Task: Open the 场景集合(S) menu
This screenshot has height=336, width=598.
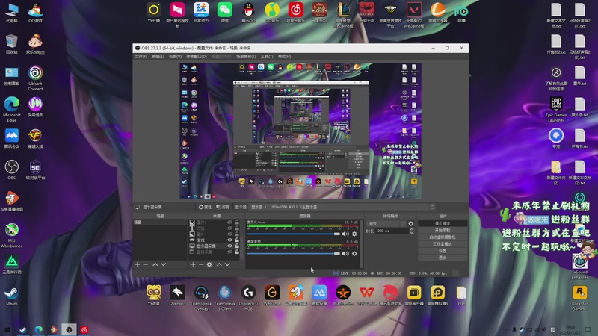Action: pos(246,57)
